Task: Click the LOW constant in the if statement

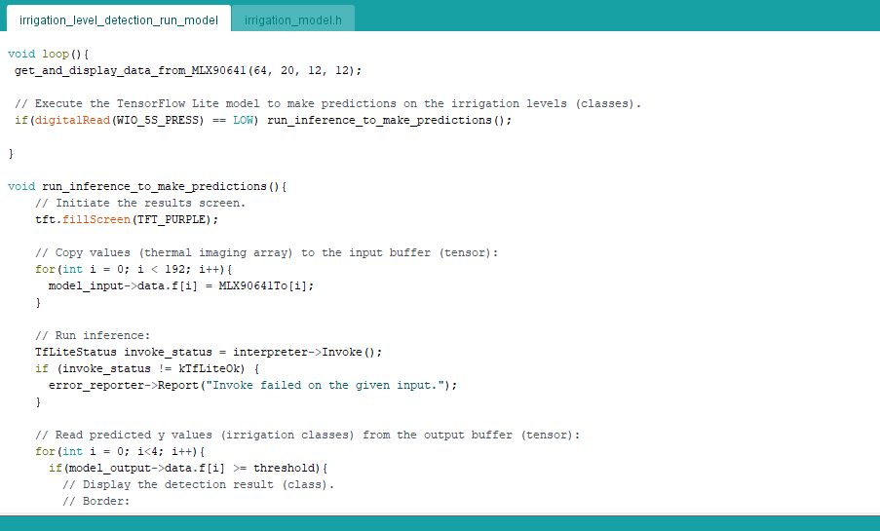Action: click(243, 121)
